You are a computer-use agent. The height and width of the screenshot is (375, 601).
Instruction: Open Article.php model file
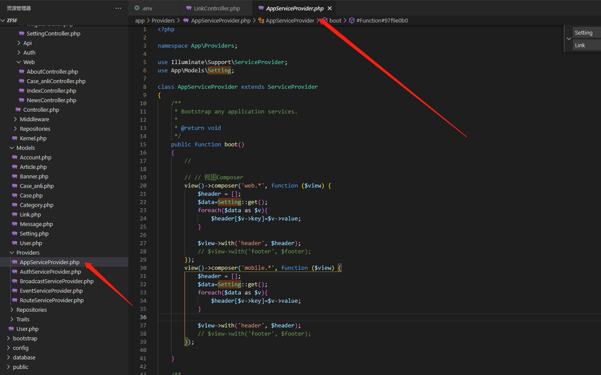click(x=33, y=167)
